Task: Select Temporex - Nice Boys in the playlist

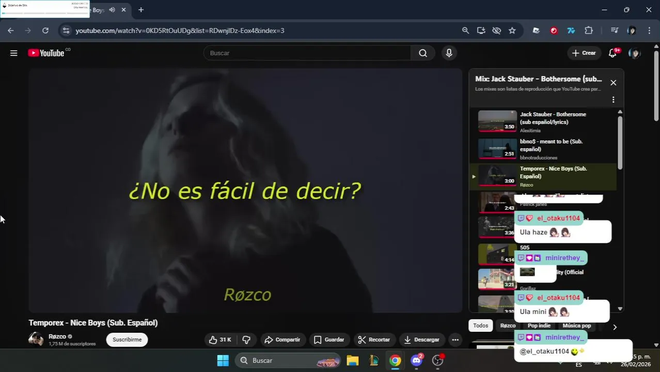Action: (x=543, y=177)
